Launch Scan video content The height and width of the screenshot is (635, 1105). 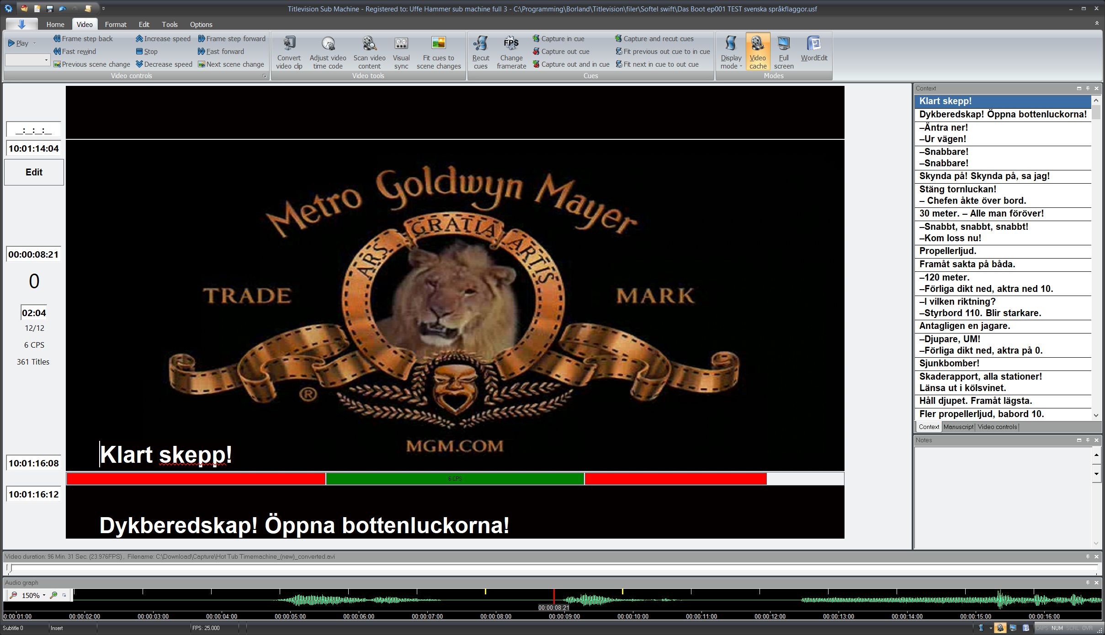tap(369, 53)
